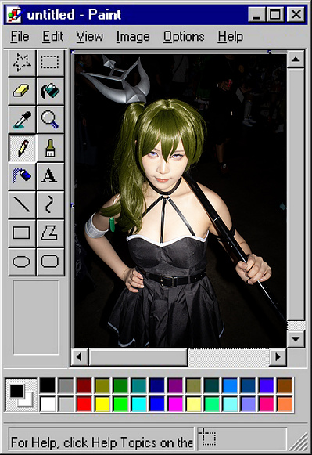This screenshot has width=312, height=455.
Task: Select the Free-Form Select star tool
Action: 22,63
